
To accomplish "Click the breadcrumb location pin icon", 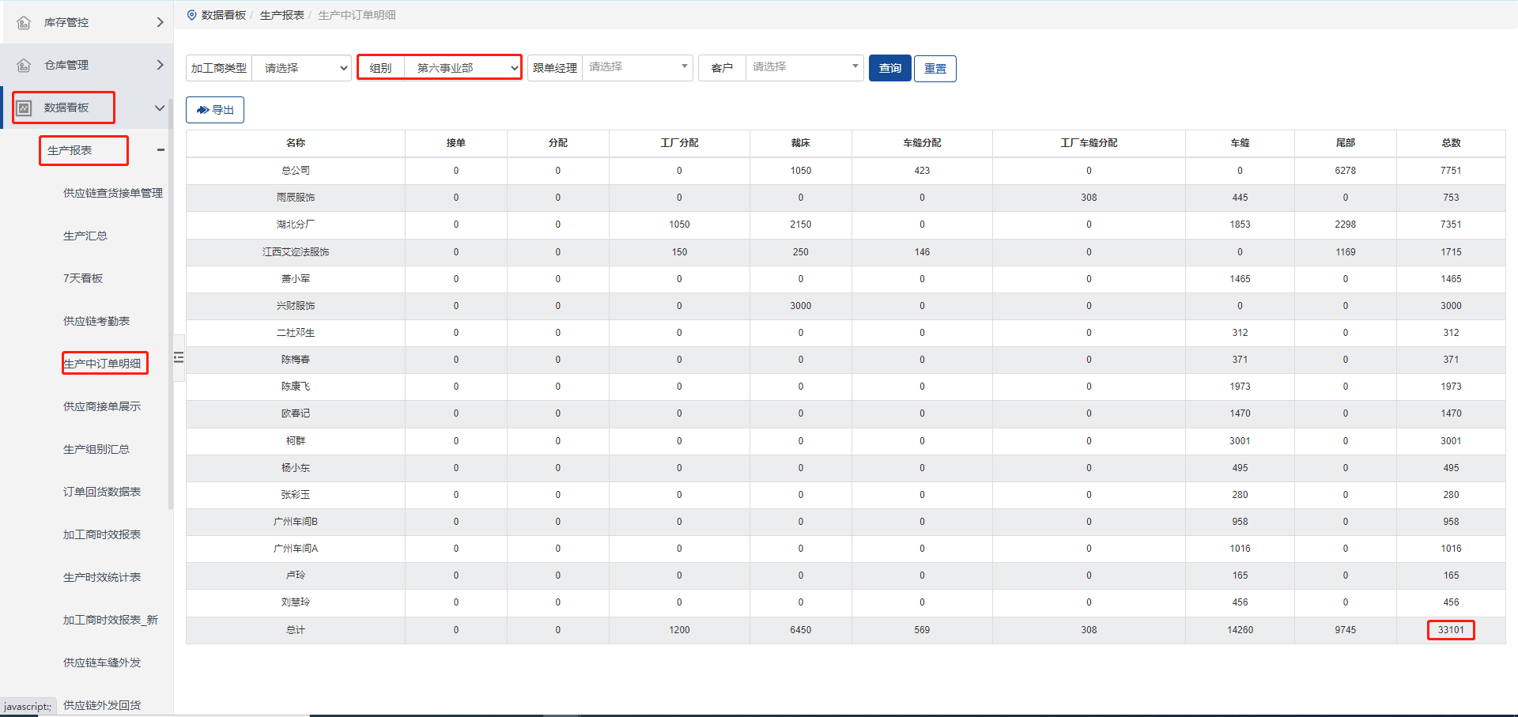I will point(191,15).
